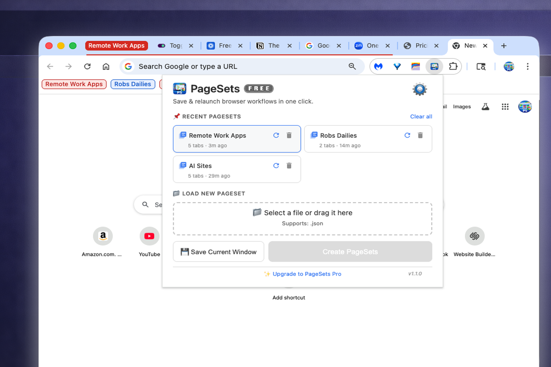Go back to previous page
The width and height of the screenshot is (551, 367).
point(50,66)
